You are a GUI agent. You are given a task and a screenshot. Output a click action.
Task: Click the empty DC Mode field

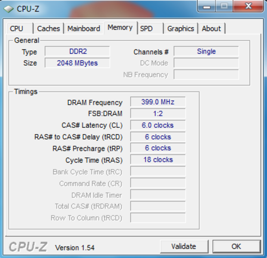(206, 63)
